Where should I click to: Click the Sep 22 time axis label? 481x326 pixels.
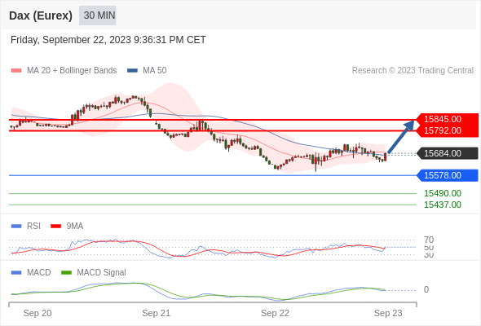click(x=275, y=313)
